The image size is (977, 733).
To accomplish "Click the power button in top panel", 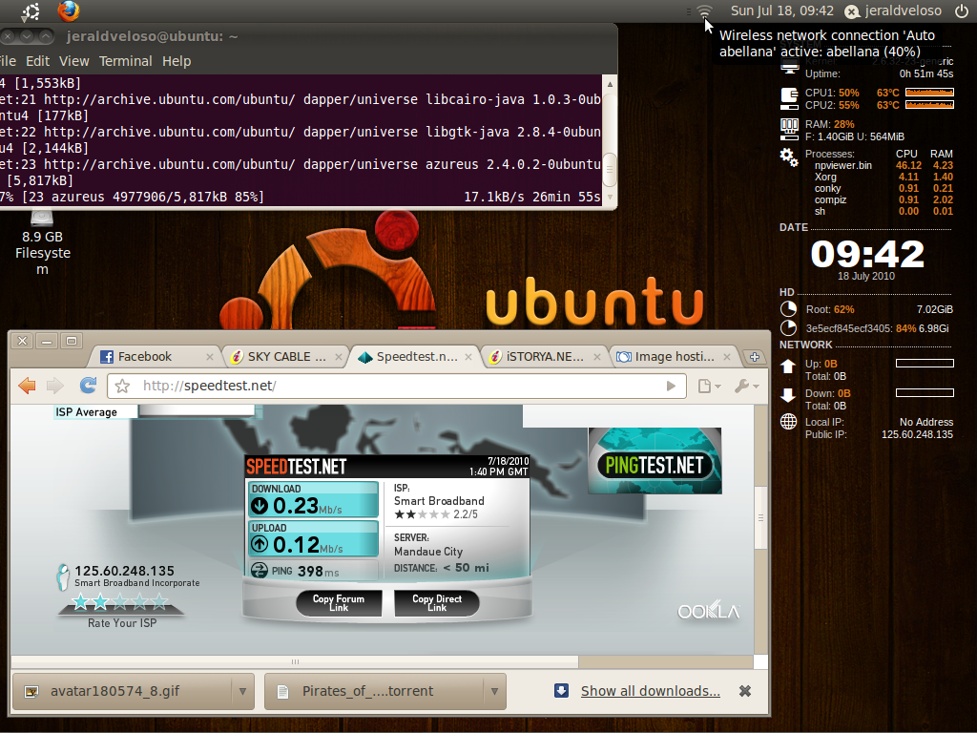I will (x=961, y=11).
